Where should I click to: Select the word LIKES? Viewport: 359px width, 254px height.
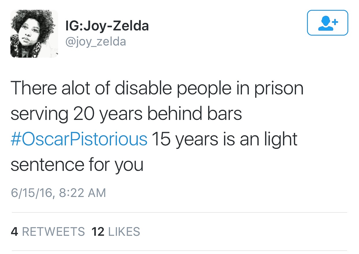tap(124, 232)
